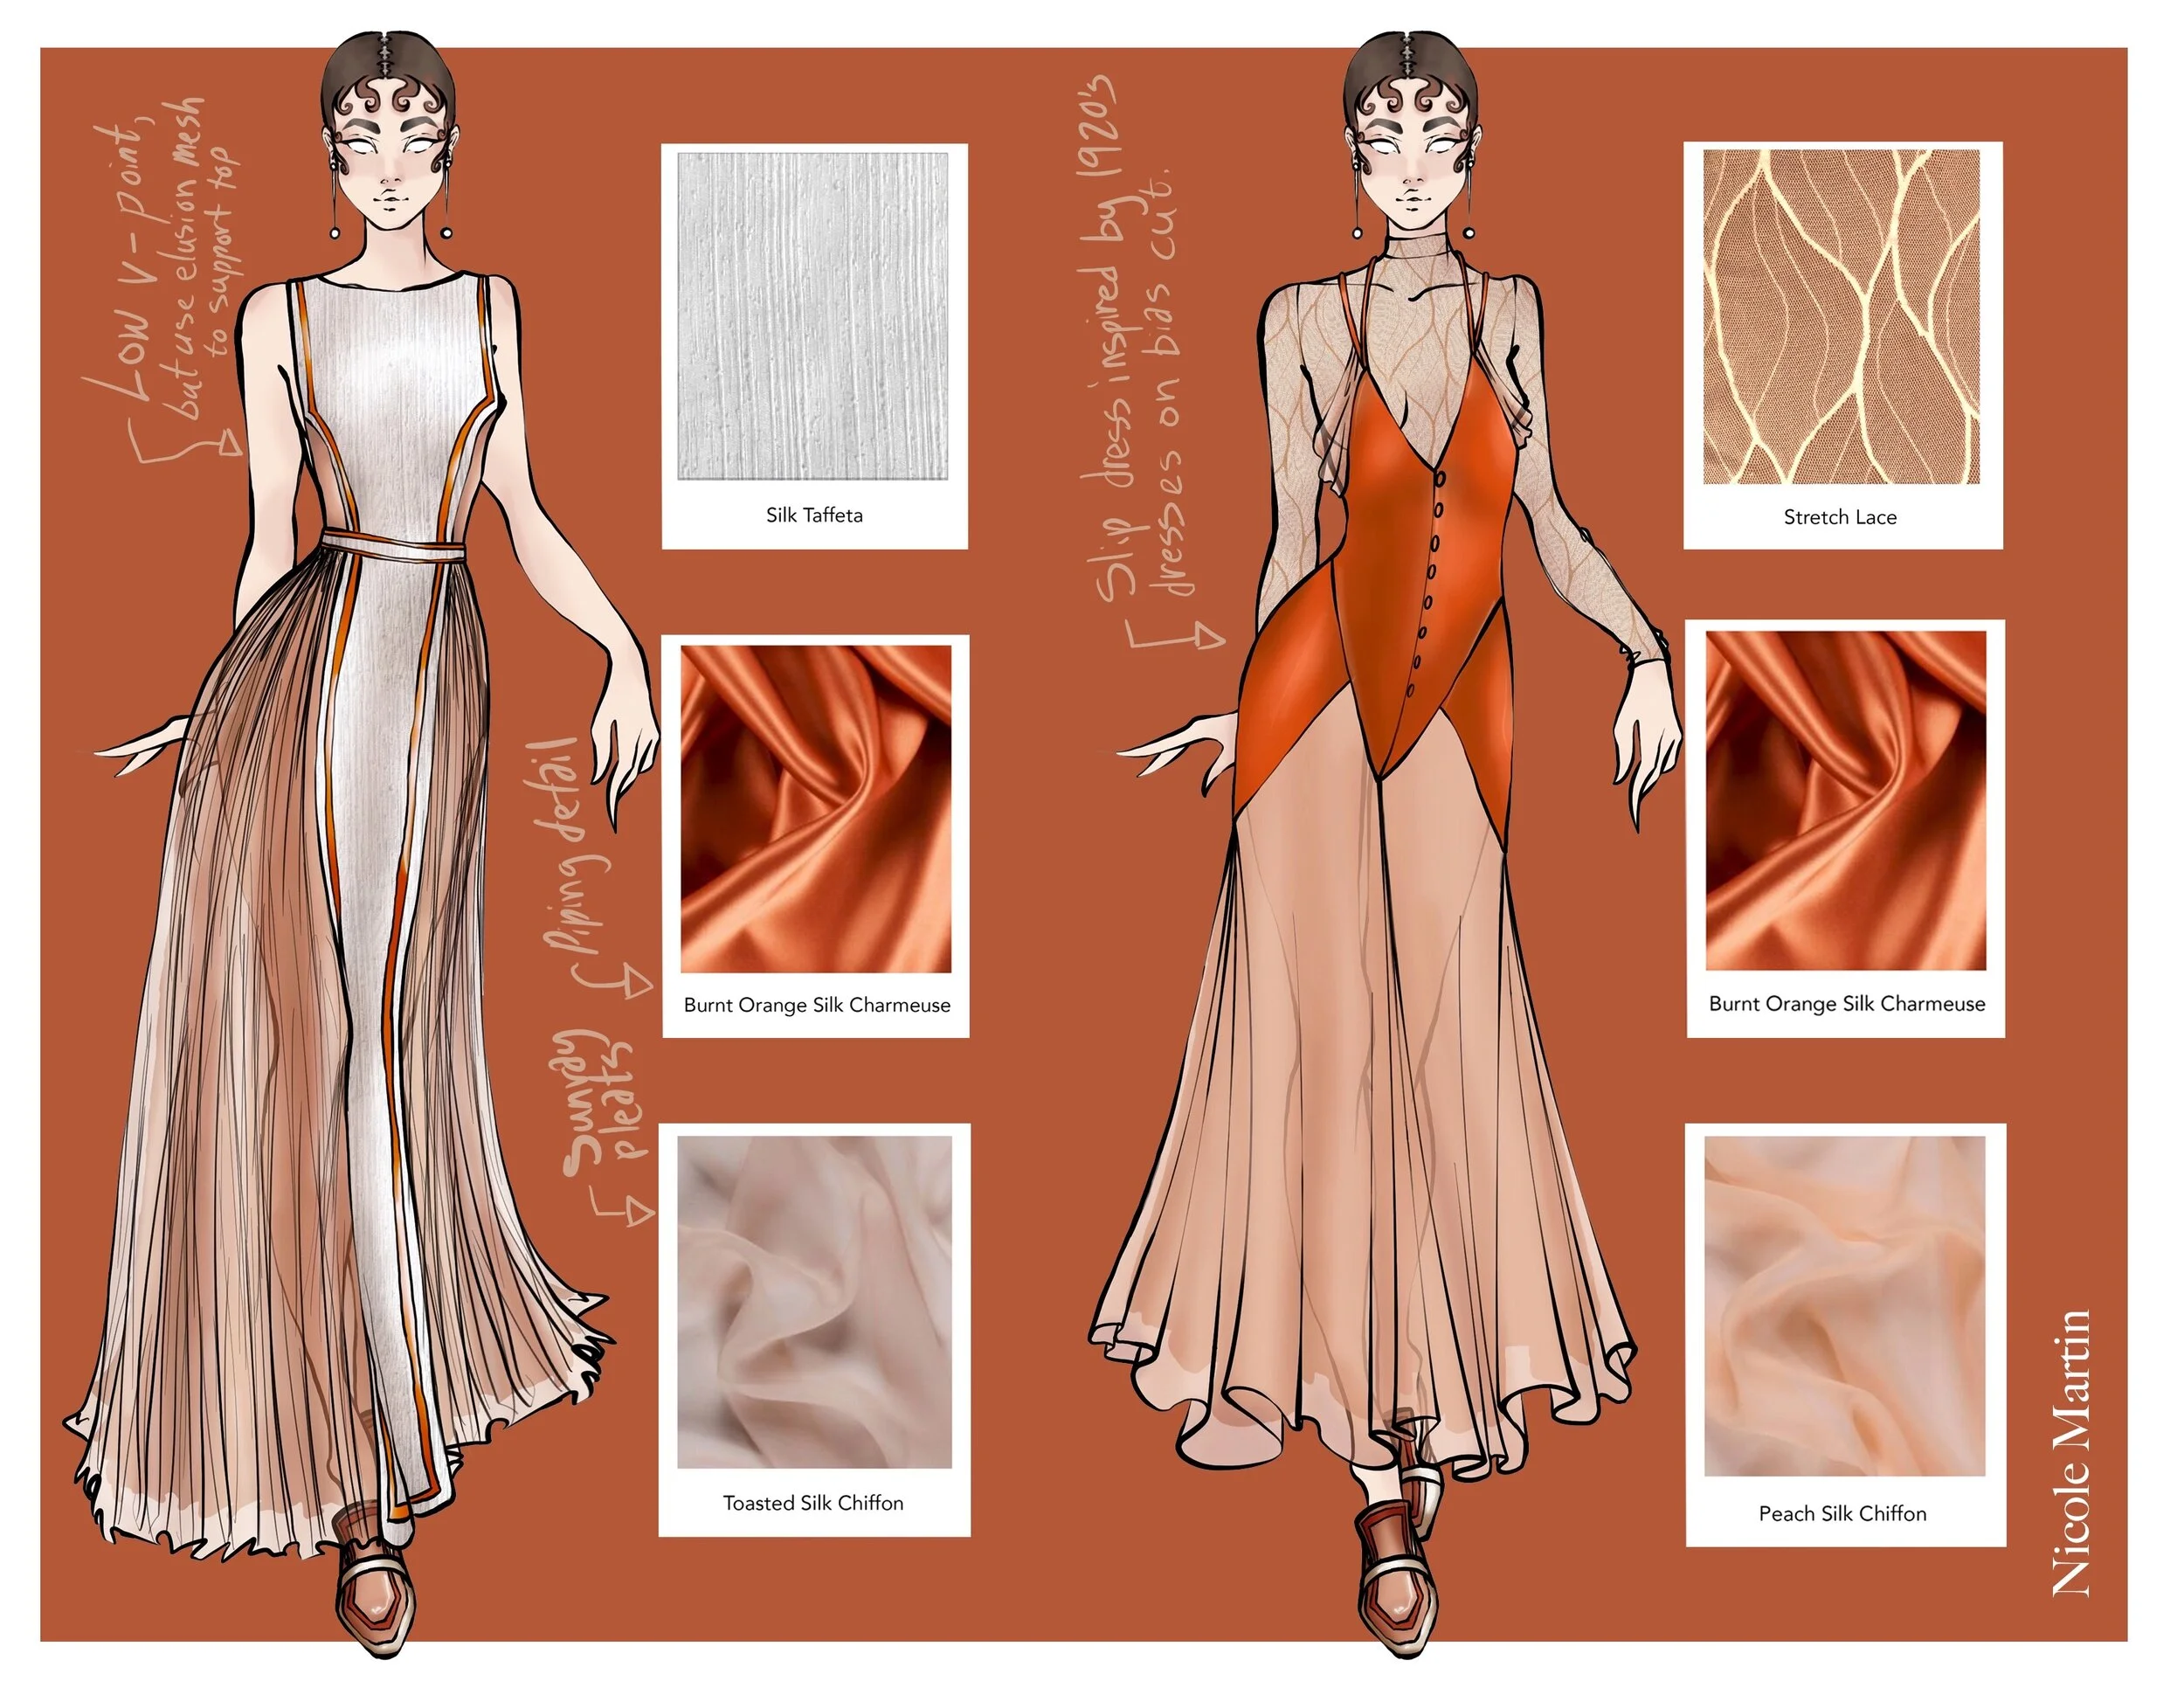Image resolution: width=2184 pixels, height=1688 pixels.
Task: Select the Stretch Lace fabric swatch image
Action: point(1841,317)
